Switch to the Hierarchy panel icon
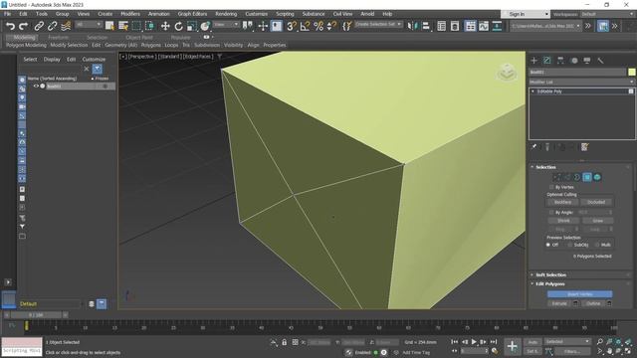Image resolution: width=637 pixels, height=358 pixels. [560, 61]
